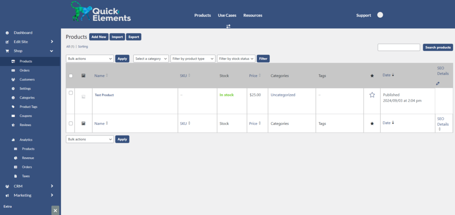Check the Test Product row checkbox
The image size is (455, 215).
(71, 93)
